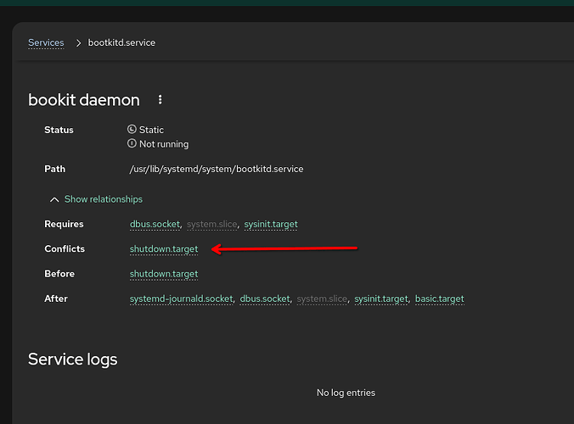Click the breadcrumb chevron after Services
The height and width of the screenshot is (424, 574).
[78, 43]
